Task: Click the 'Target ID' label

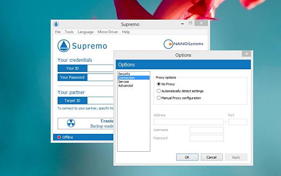Action: [73, 101]
